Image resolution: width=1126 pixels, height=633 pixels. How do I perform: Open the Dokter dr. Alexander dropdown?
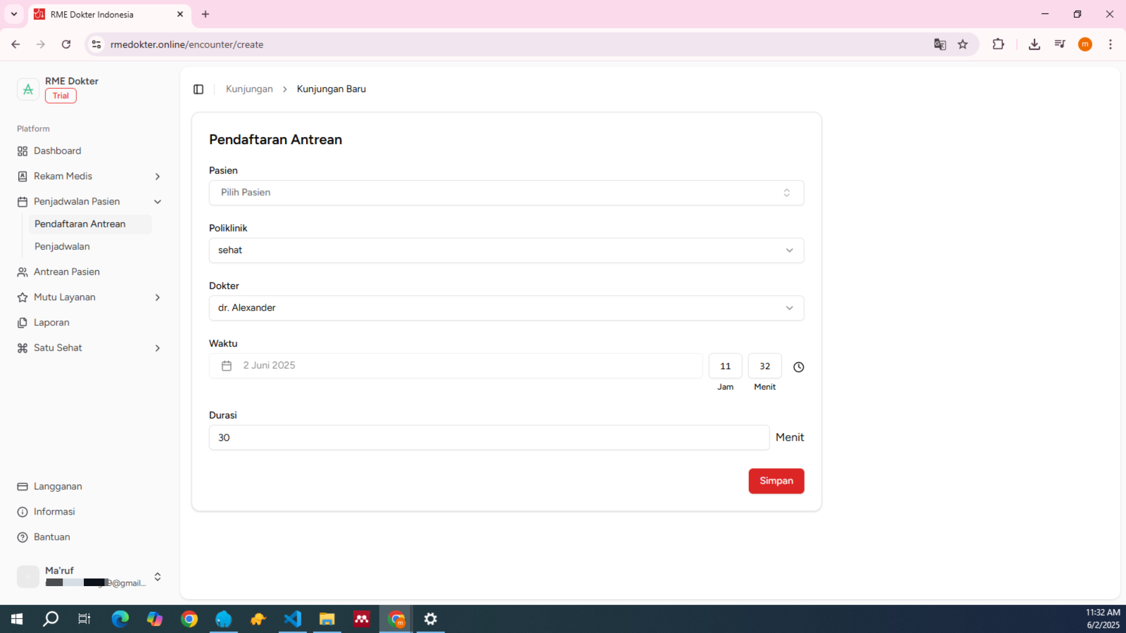coord(506,308)
